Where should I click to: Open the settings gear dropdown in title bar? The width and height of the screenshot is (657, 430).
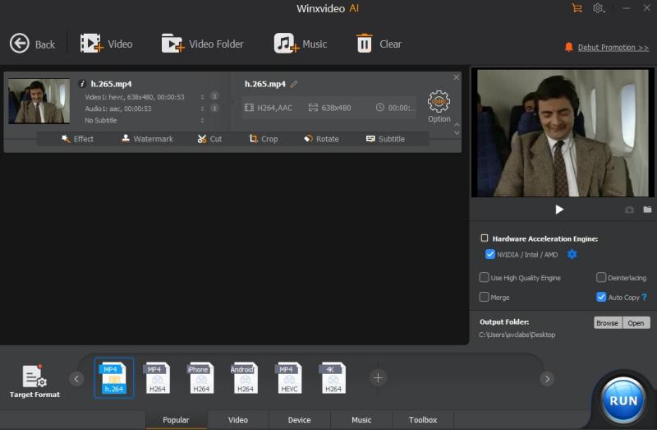tap(600, 8)
